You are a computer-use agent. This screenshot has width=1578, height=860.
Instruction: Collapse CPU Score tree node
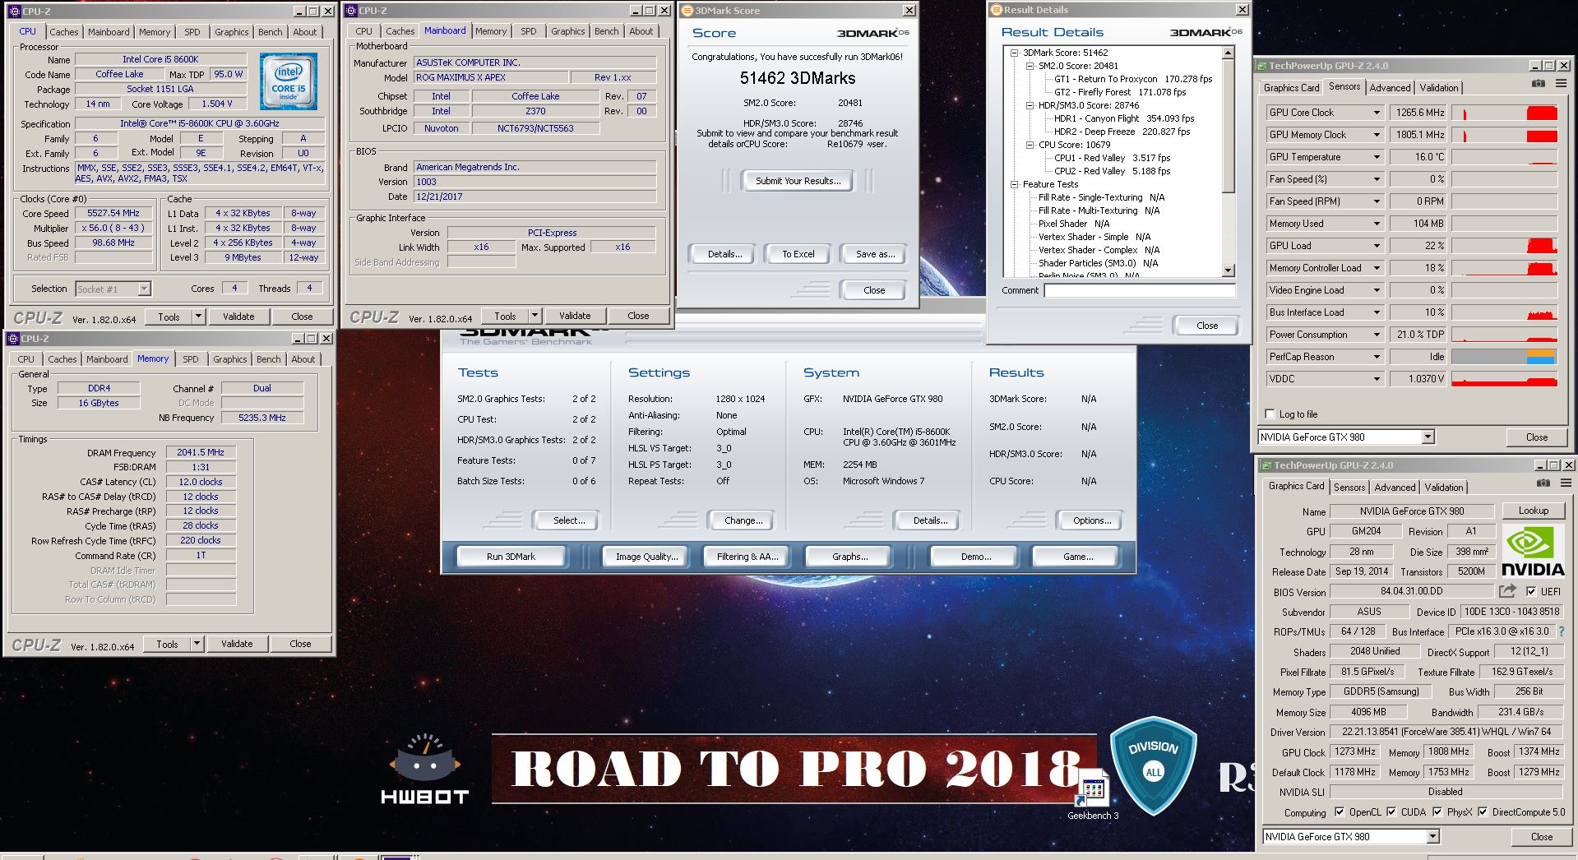click(1030, 145)
